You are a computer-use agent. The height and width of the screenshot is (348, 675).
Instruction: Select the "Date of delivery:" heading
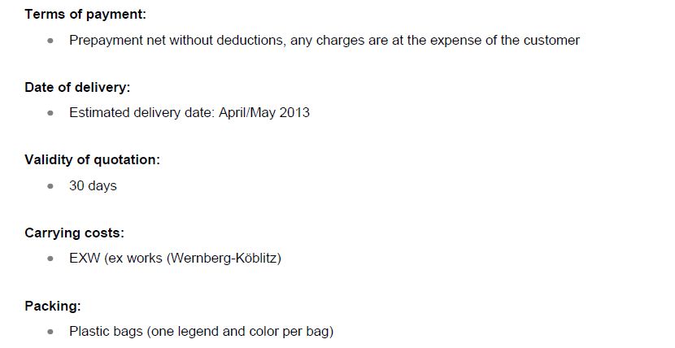click(77, 88)
